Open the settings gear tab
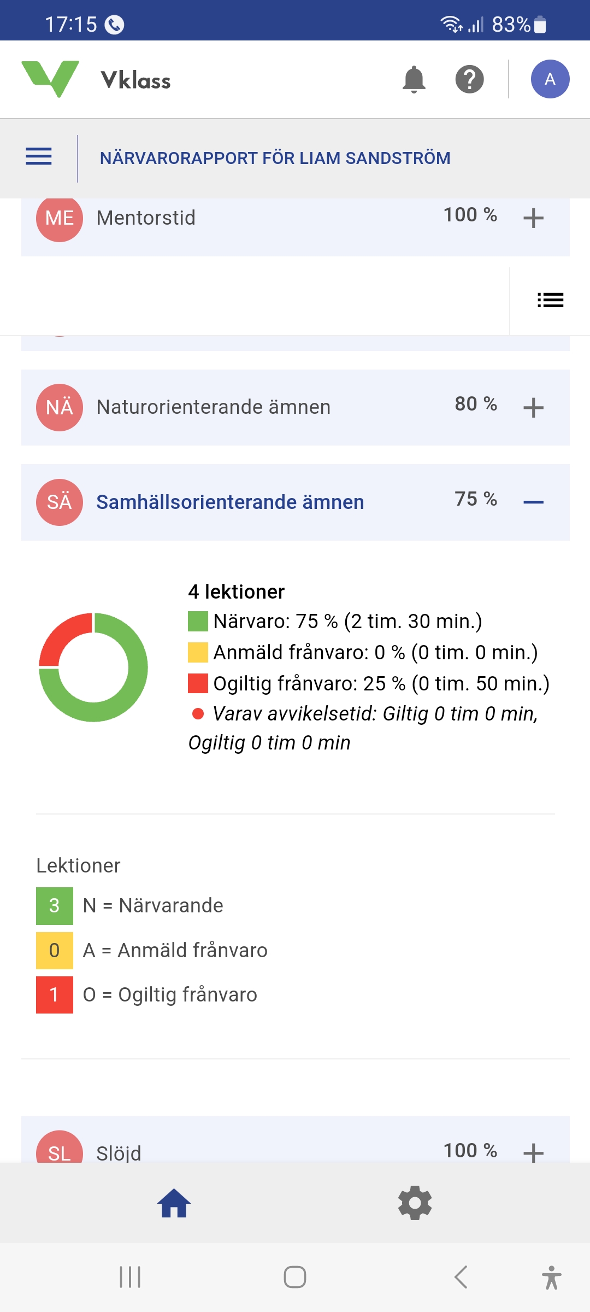 [x=415, y=1204]
